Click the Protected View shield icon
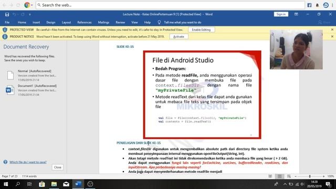Screen dimensions: 336x189 point(5,30)
